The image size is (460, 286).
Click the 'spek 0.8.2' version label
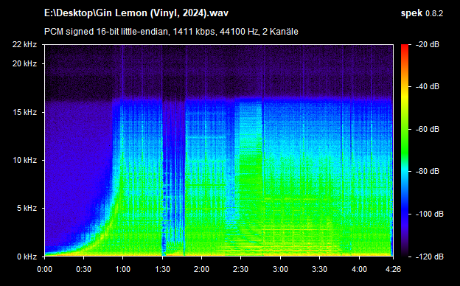point(422,13)
